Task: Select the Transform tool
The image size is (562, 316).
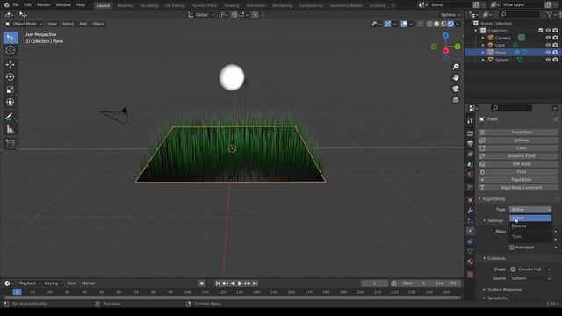Action: pyautogui.click(x=11, y=102)
